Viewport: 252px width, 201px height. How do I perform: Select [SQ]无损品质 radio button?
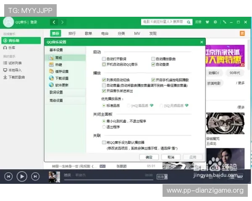(x=161, y=106)
